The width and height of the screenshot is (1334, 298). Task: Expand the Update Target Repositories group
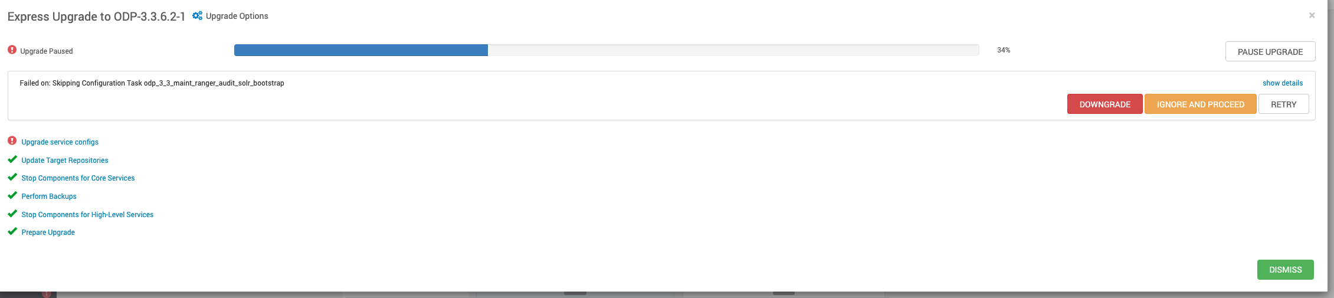(65, 161)
